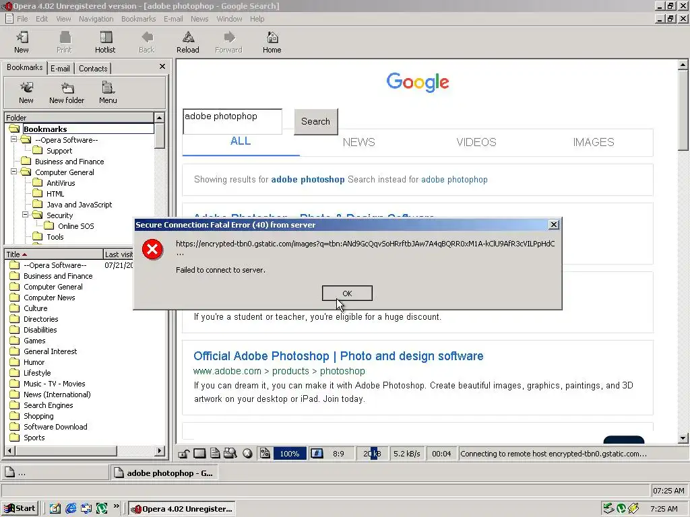Open the File menu
The width and height of the screenshot is (690, 517).
22,19
